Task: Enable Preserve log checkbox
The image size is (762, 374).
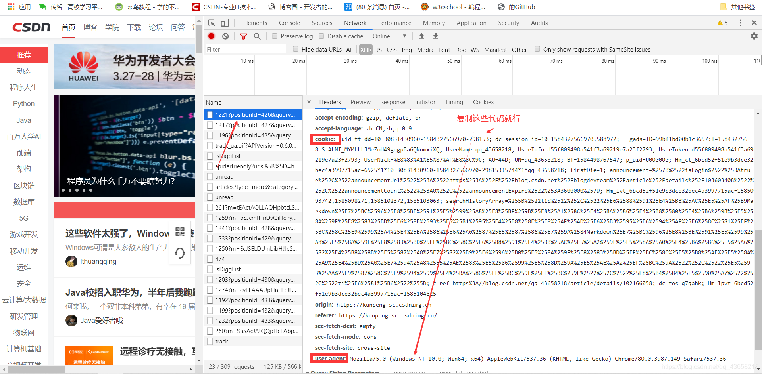Action: (274, 36)
